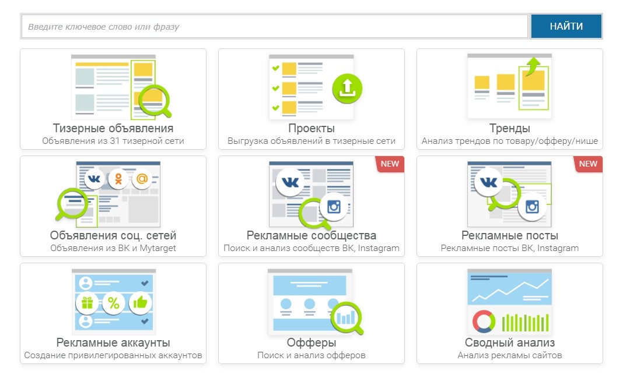Click text 'Объявления из ВК и Mytarget'
Image resolution: width=630 pixels, height=385 pixels.
click(113, 248)
